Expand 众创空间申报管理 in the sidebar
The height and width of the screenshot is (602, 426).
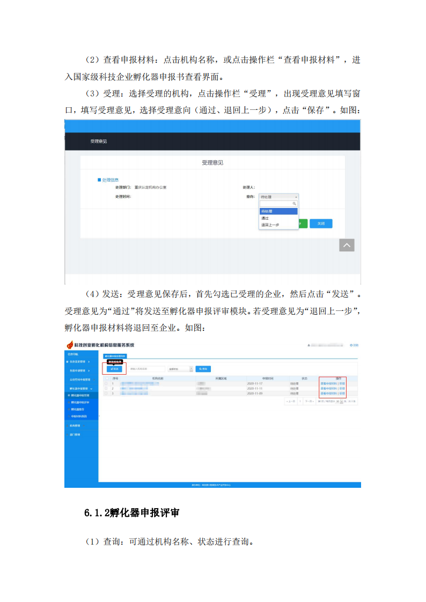point(80,380)
